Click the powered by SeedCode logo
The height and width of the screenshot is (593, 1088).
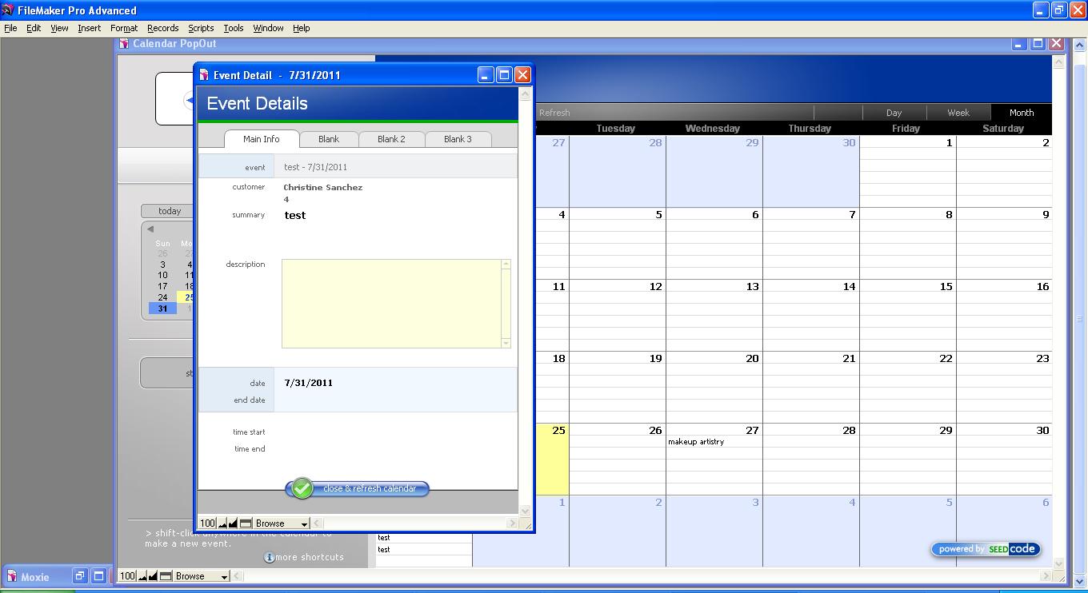[986, 549]
